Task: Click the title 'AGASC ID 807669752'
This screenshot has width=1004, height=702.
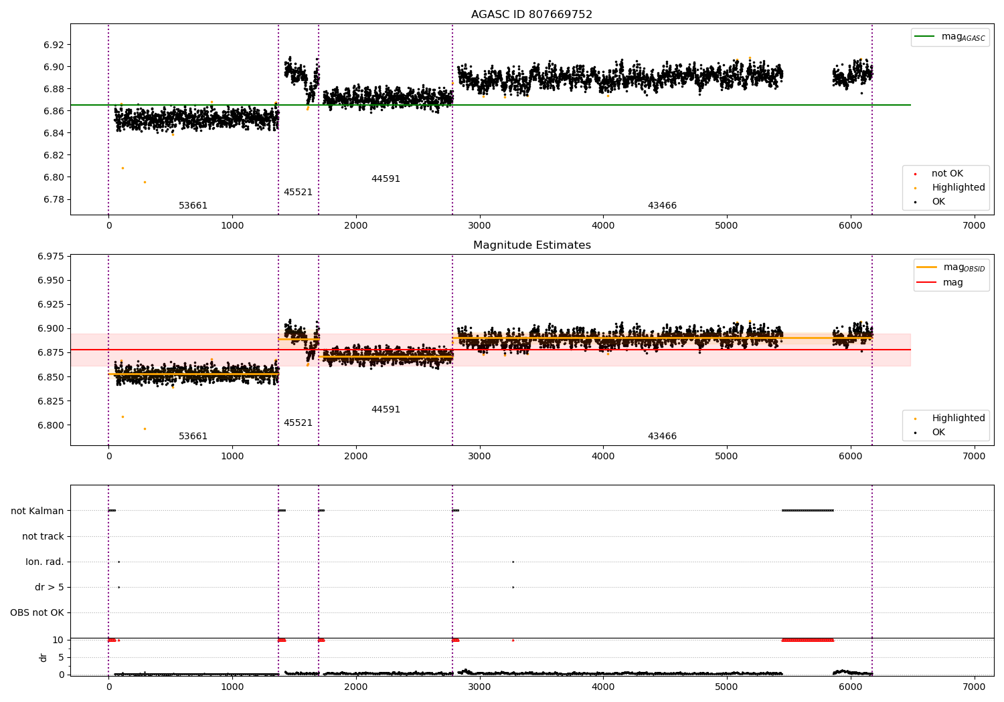Action: pos(531,15)
